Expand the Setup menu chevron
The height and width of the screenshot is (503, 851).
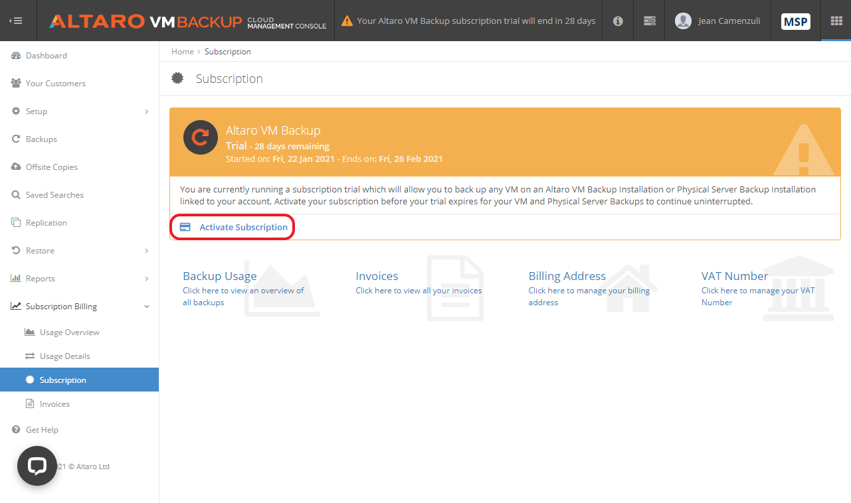tap(147, 111)
